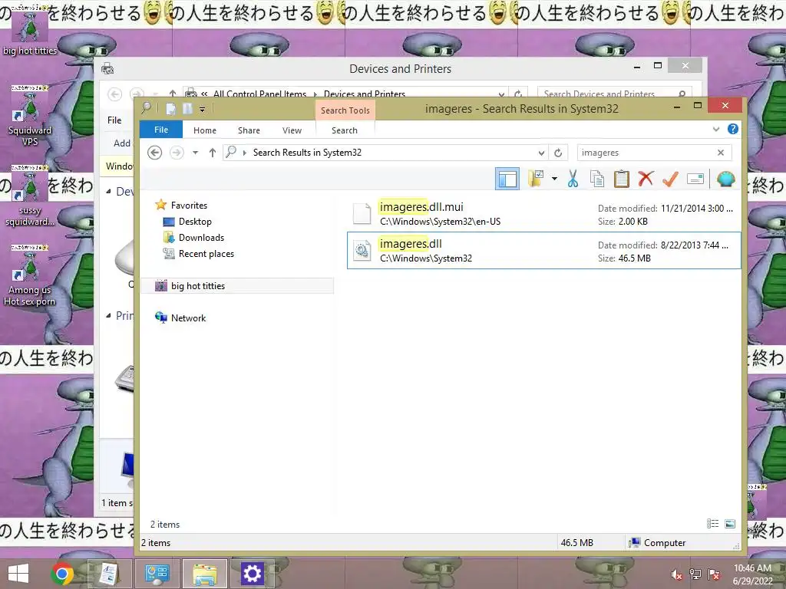786x589 pixels.
Task: Open Recent places under Favorites
Action: [x=206, y=253]
